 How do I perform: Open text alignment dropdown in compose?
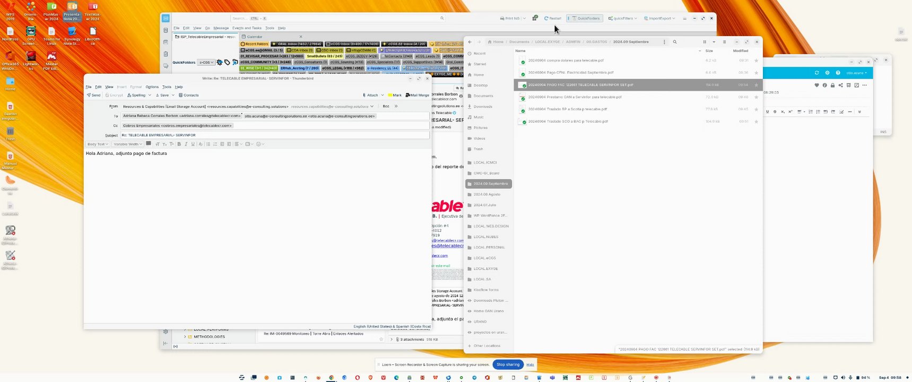tap(238, 144)
